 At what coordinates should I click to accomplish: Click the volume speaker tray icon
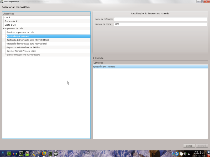[x=185, y=154]
